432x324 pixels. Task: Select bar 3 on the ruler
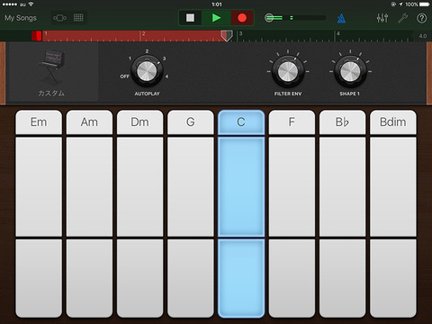click(x=241, y=33)
